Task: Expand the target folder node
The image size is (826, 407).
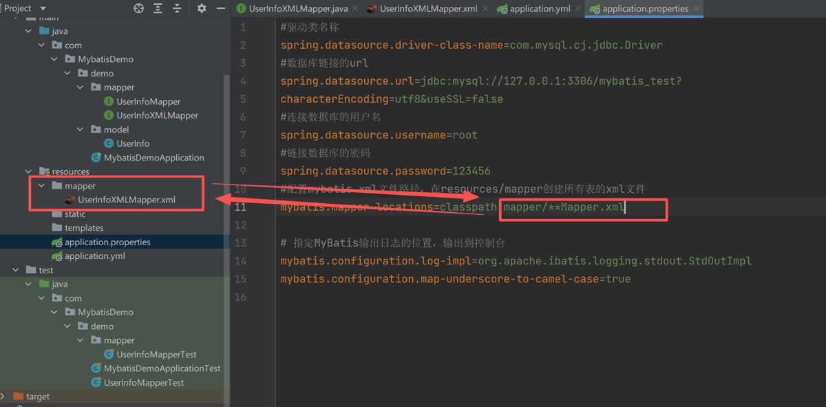Action: pos(3,397)
